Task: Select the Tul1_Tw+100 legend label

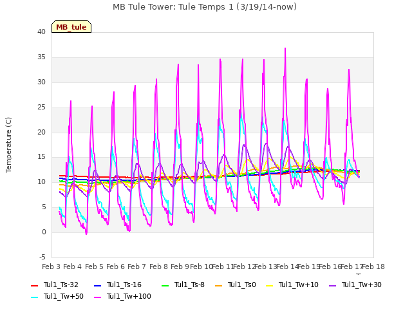Action: click(x=129, y=296)
